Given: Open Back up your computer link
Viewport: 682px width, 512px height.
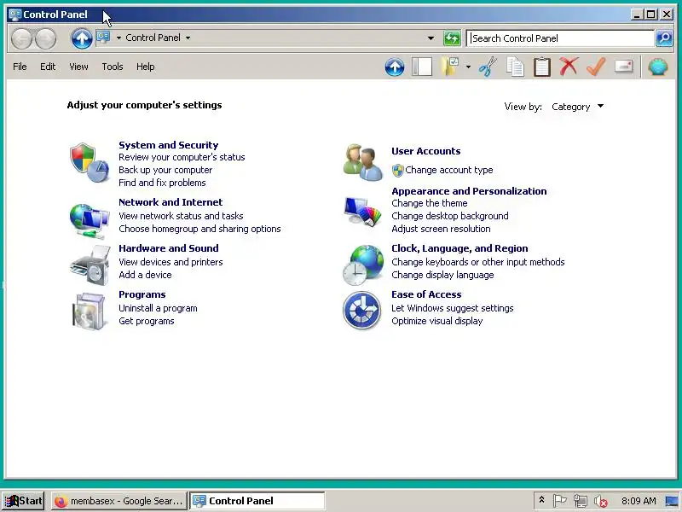Looking at the screenshot, I should pyautogui.click(x=165, y=170).
